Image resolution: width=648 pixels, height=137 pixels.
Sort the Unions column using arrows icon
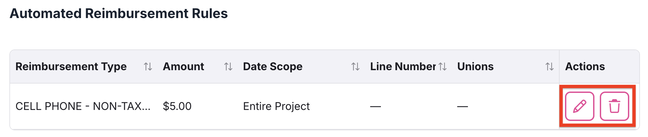click(550, 66)
